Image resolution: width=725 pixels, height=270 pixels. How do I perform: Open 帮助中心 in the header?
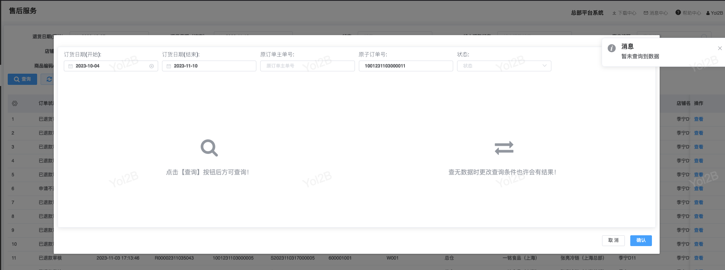click(688, 13)
